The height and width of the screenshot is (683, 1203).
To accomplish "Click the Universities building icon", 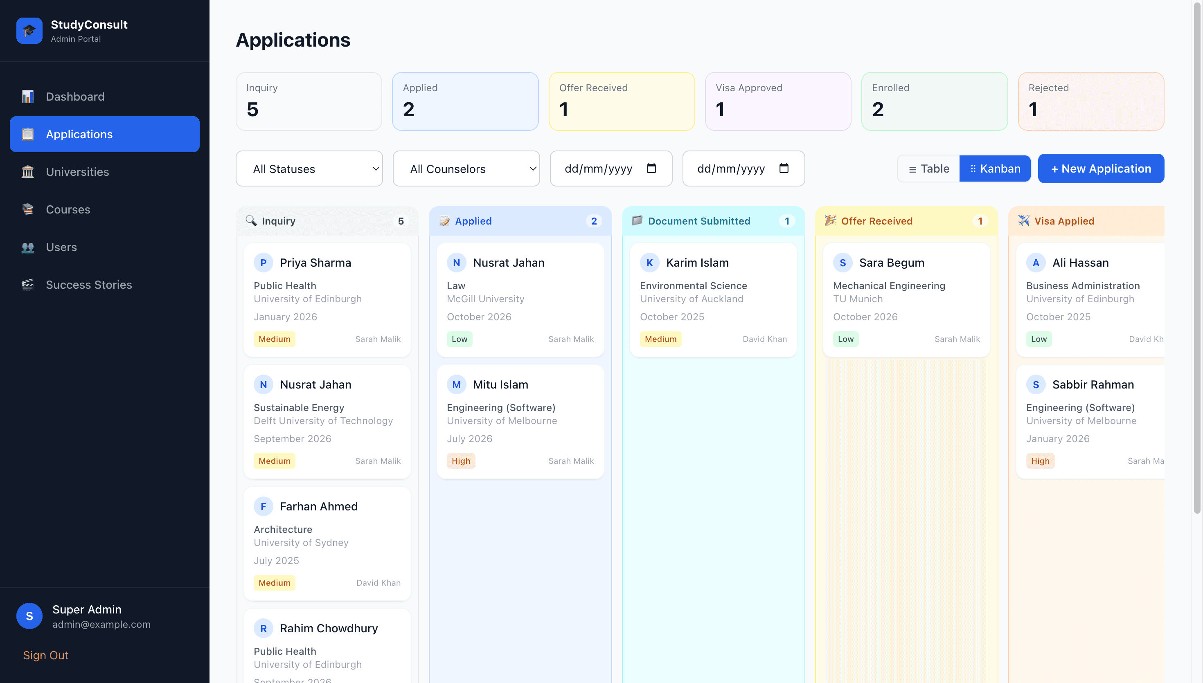I will coord(28,172).
